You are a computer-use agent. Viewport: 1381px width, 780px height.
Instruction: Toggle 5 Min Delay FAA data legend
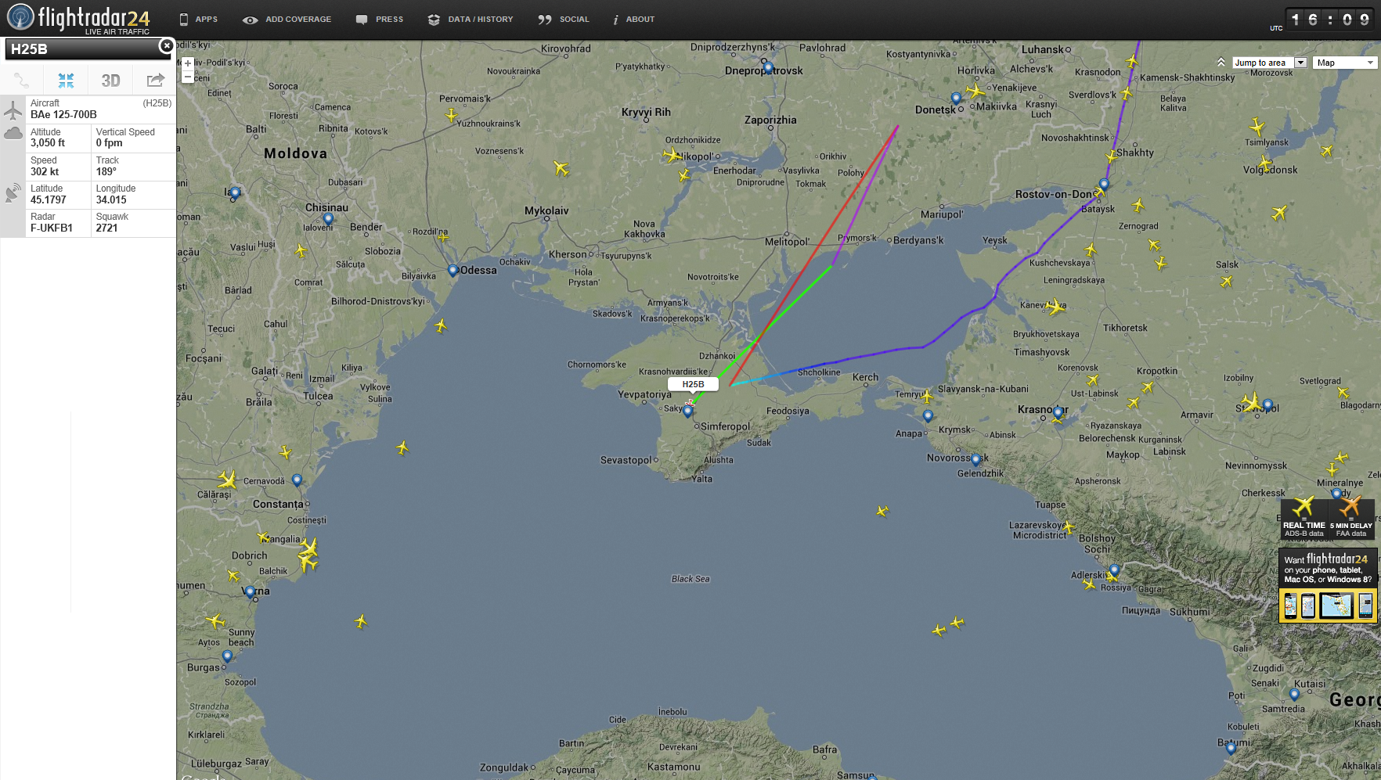(1351, 517)
